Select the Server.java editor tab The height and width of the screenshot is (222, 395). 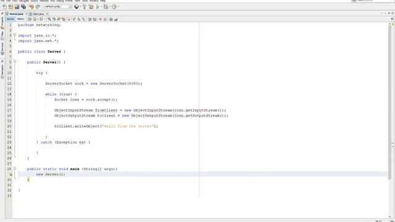[17, 14]
